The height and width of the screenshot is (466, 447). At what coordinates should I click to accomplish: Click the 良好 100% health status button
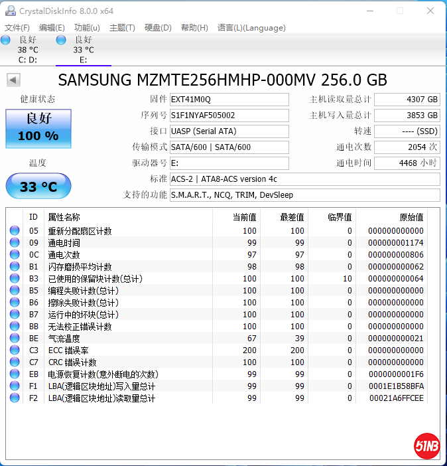[38, 128]
